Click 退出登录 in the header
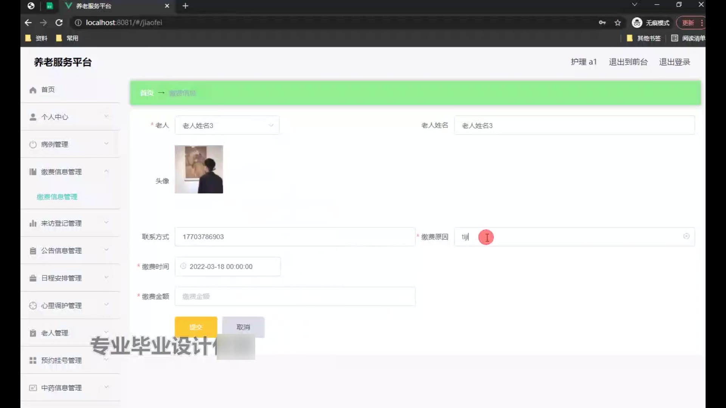Viewport: 726px width, 408px height. (674, 62)
